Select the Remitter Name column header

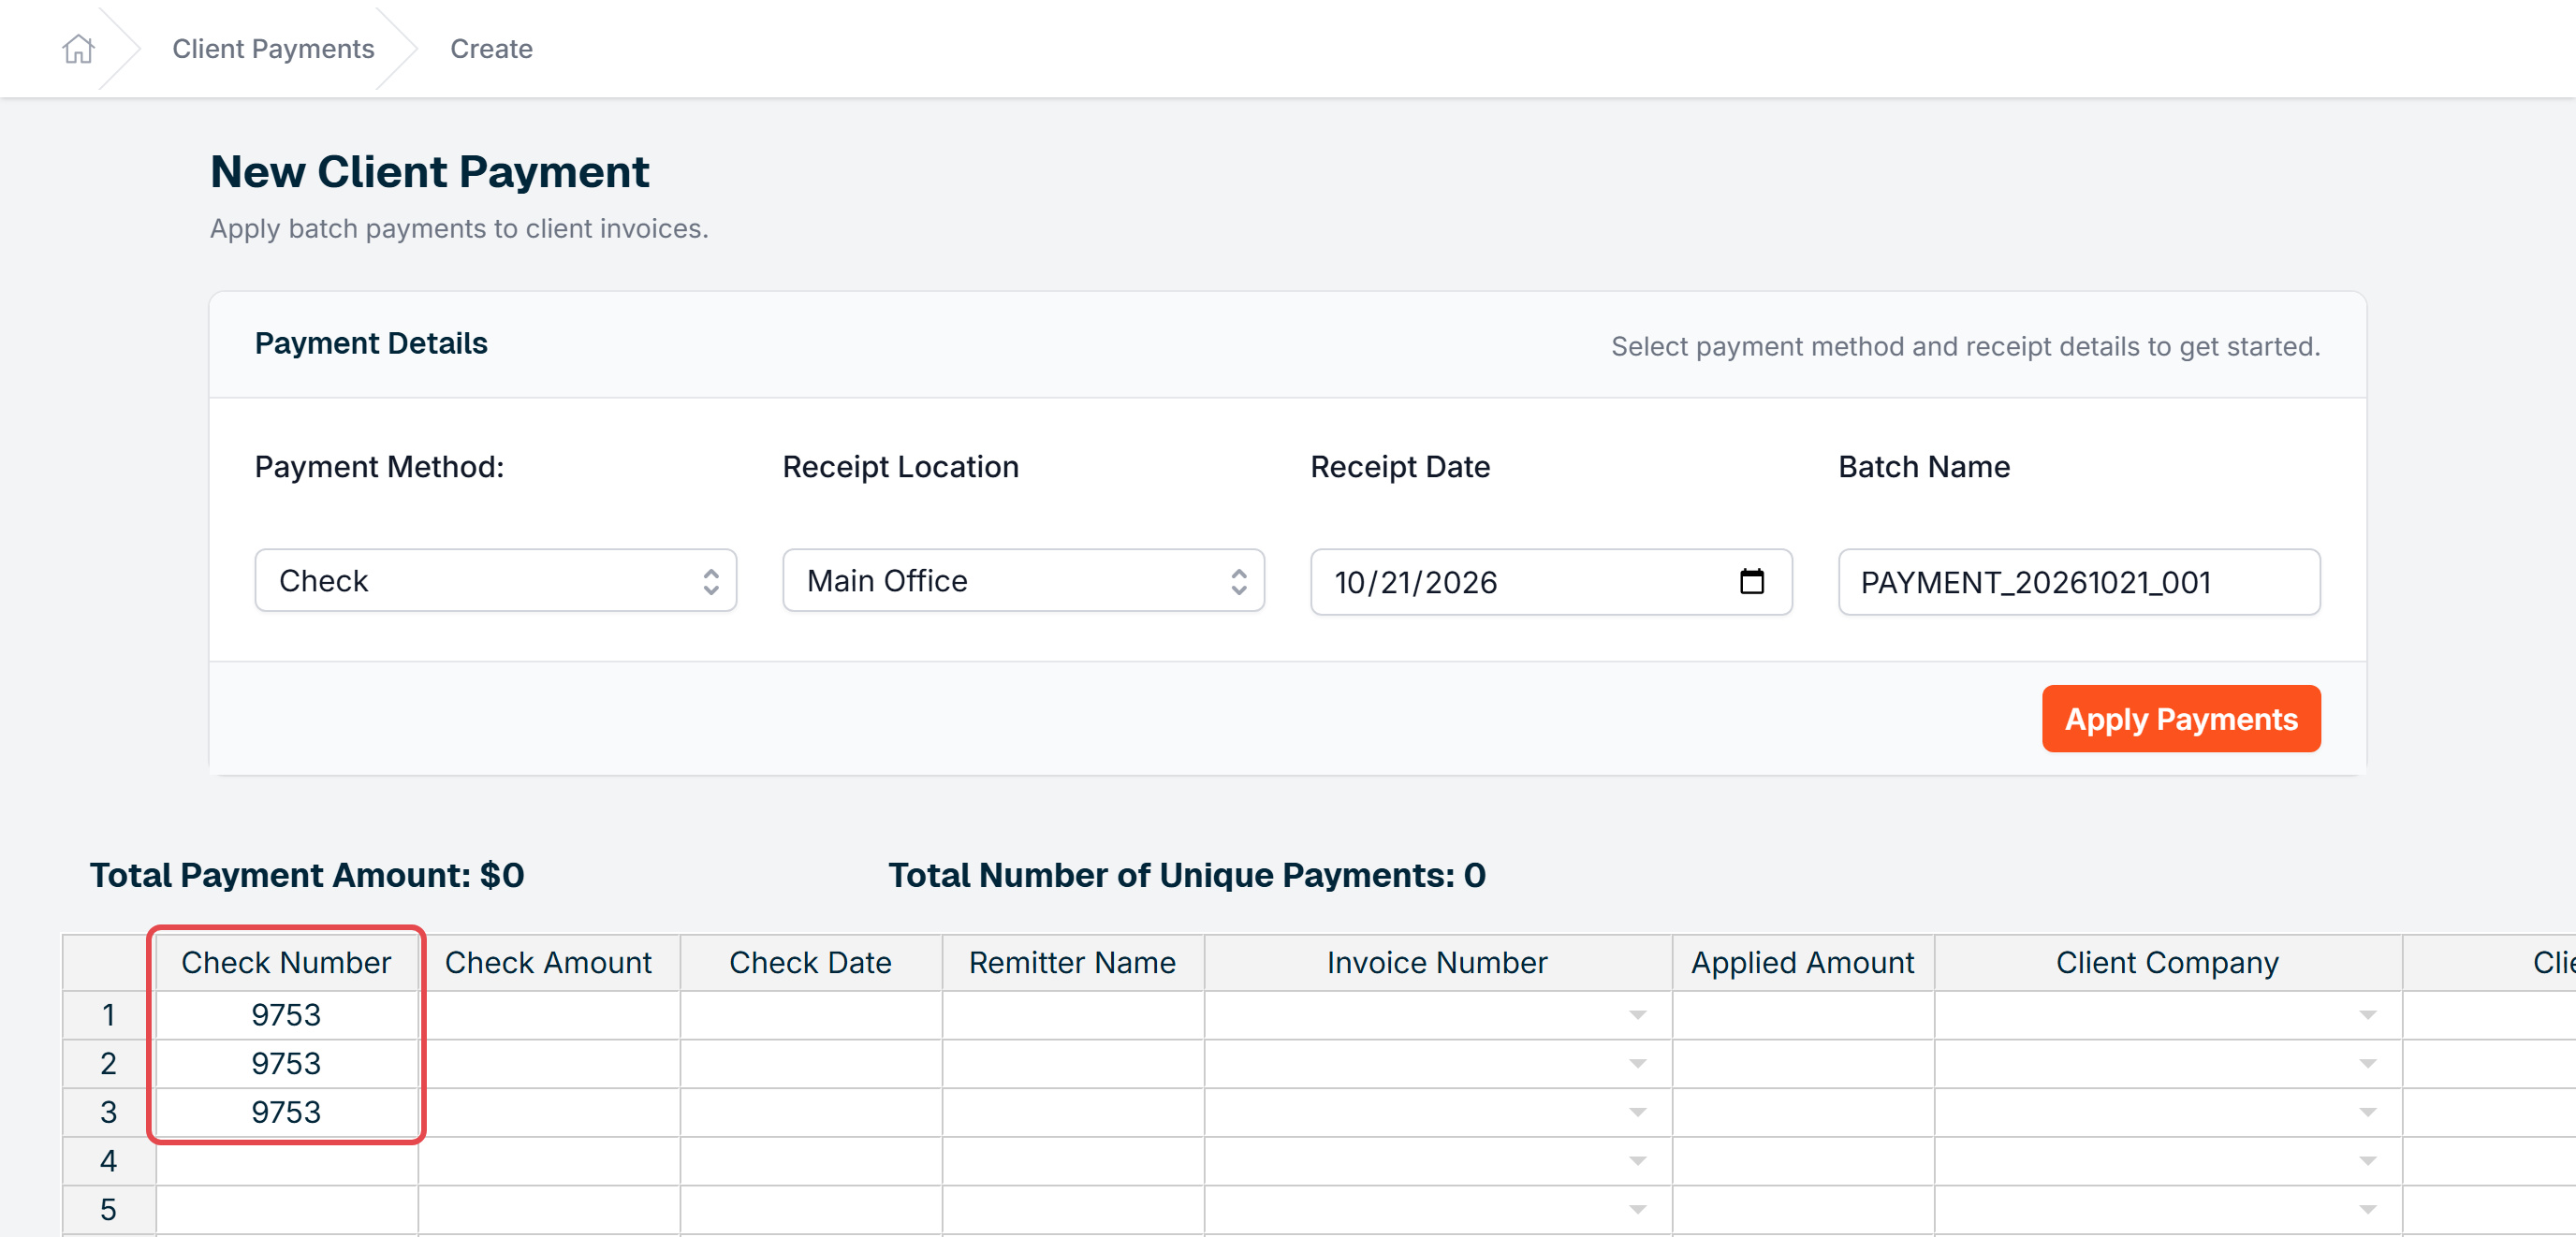tap(1073, 962)
